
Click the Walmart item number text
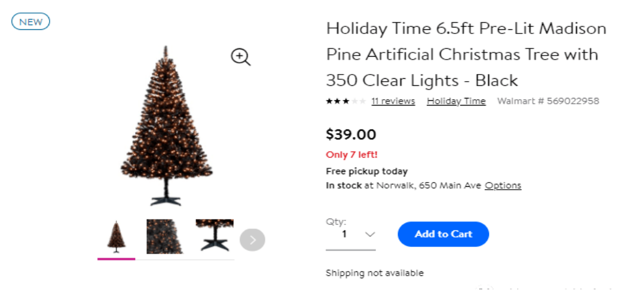pyautogui.click(x=548, y=101)
